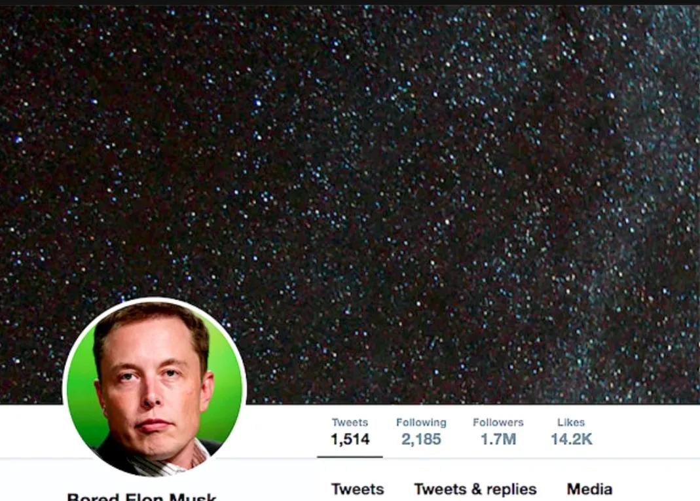Click the active underline below 1,514 tweets
700x501 pixels.
pyautogui.click(x=350, y=457)
